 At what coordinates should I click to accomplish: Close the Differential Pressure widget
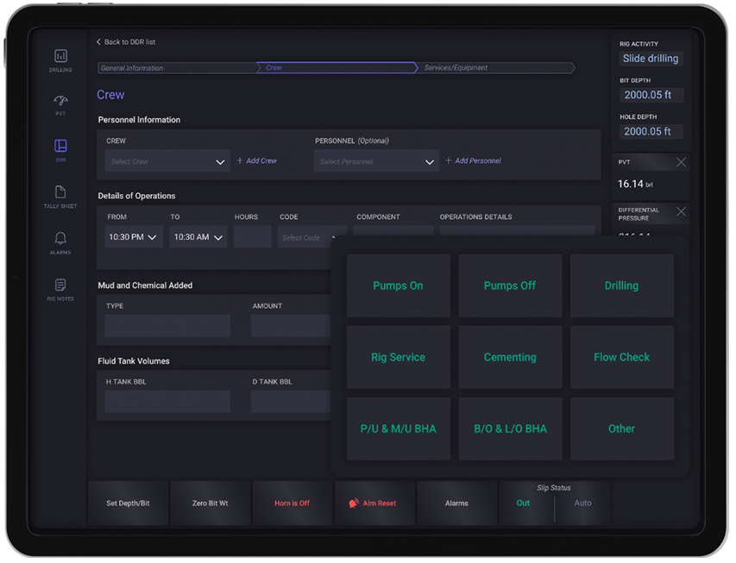tap(681, 211)
